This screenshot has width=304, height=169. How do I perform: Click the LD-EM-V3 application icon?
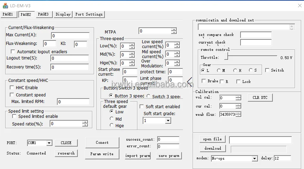tap(6, 6)
